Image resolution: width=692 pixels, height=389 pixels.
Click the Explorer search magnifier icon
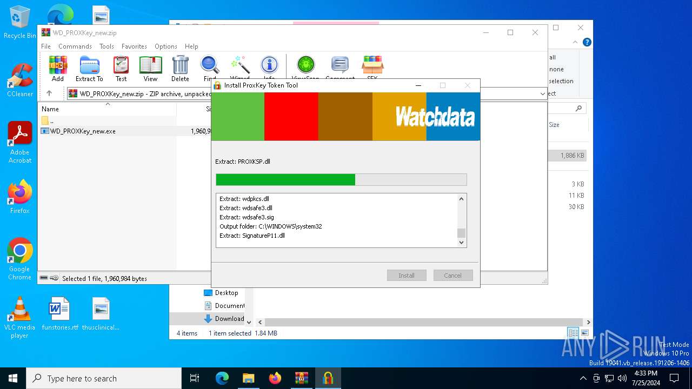click(578, 109)
